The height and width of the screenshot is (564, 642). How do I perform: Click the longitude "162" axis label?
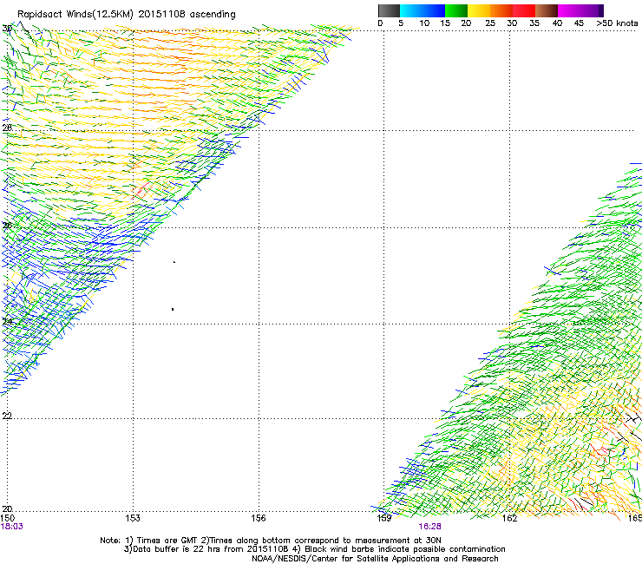coord(509,518)
